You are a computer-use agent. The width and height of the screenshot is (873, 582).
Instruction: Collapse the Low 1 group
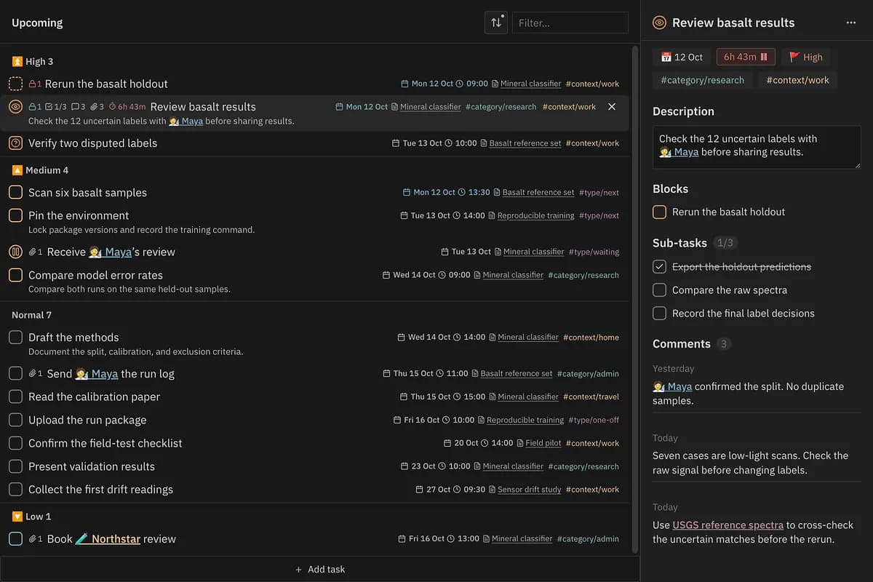click(32, 517)
